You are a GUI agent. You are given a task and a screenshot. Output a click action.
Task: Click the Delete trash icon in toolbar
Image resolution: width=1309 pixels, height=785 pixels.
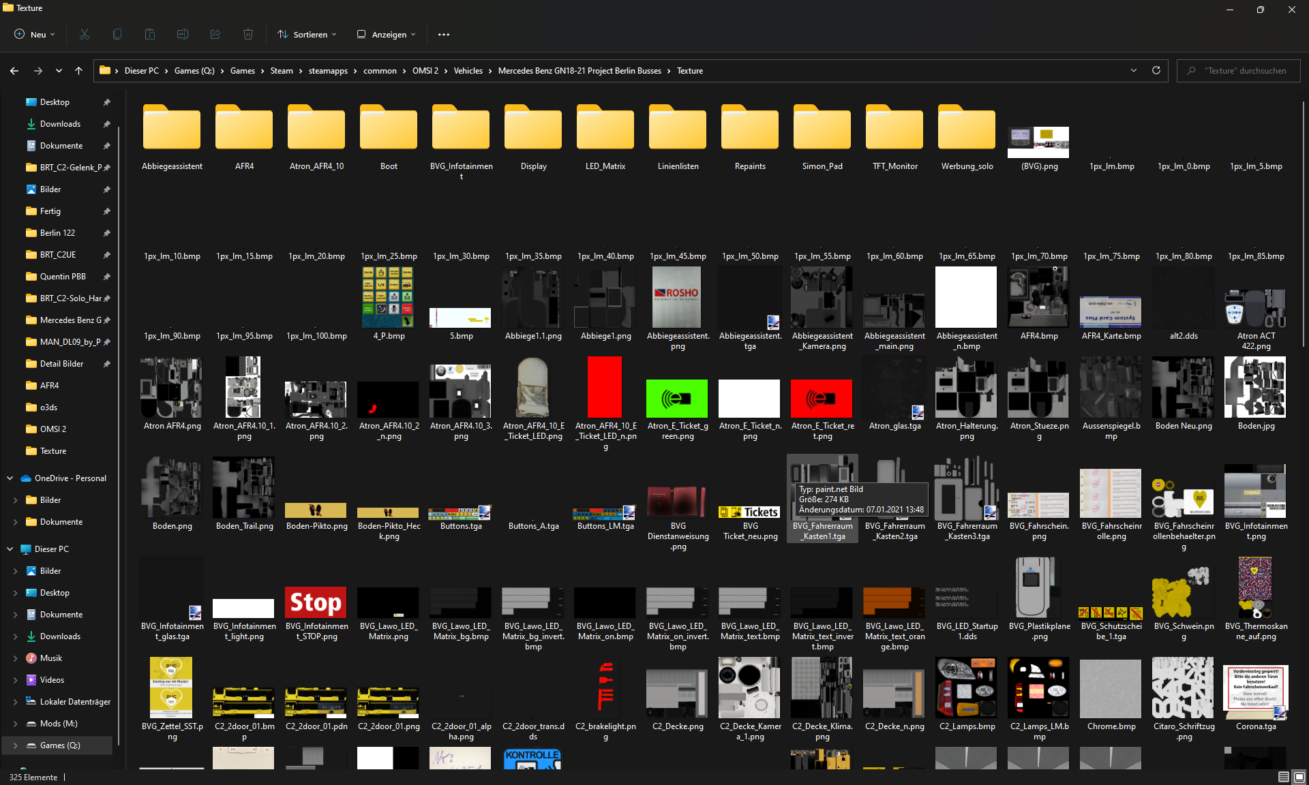coord(248,34)
